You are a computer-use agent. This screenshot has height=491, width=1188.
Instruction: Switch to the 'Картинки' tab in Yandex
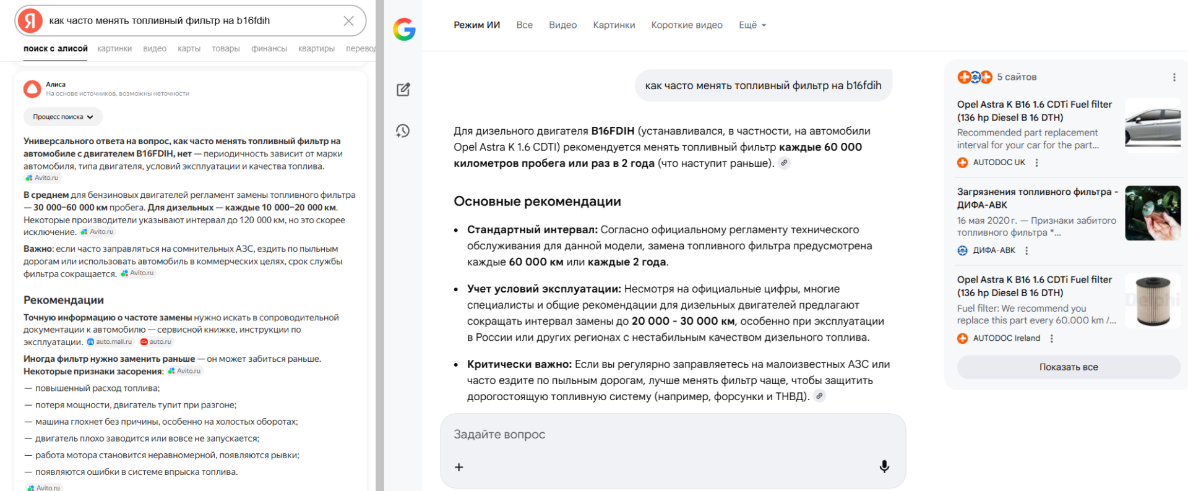click(x=114, y=48)
